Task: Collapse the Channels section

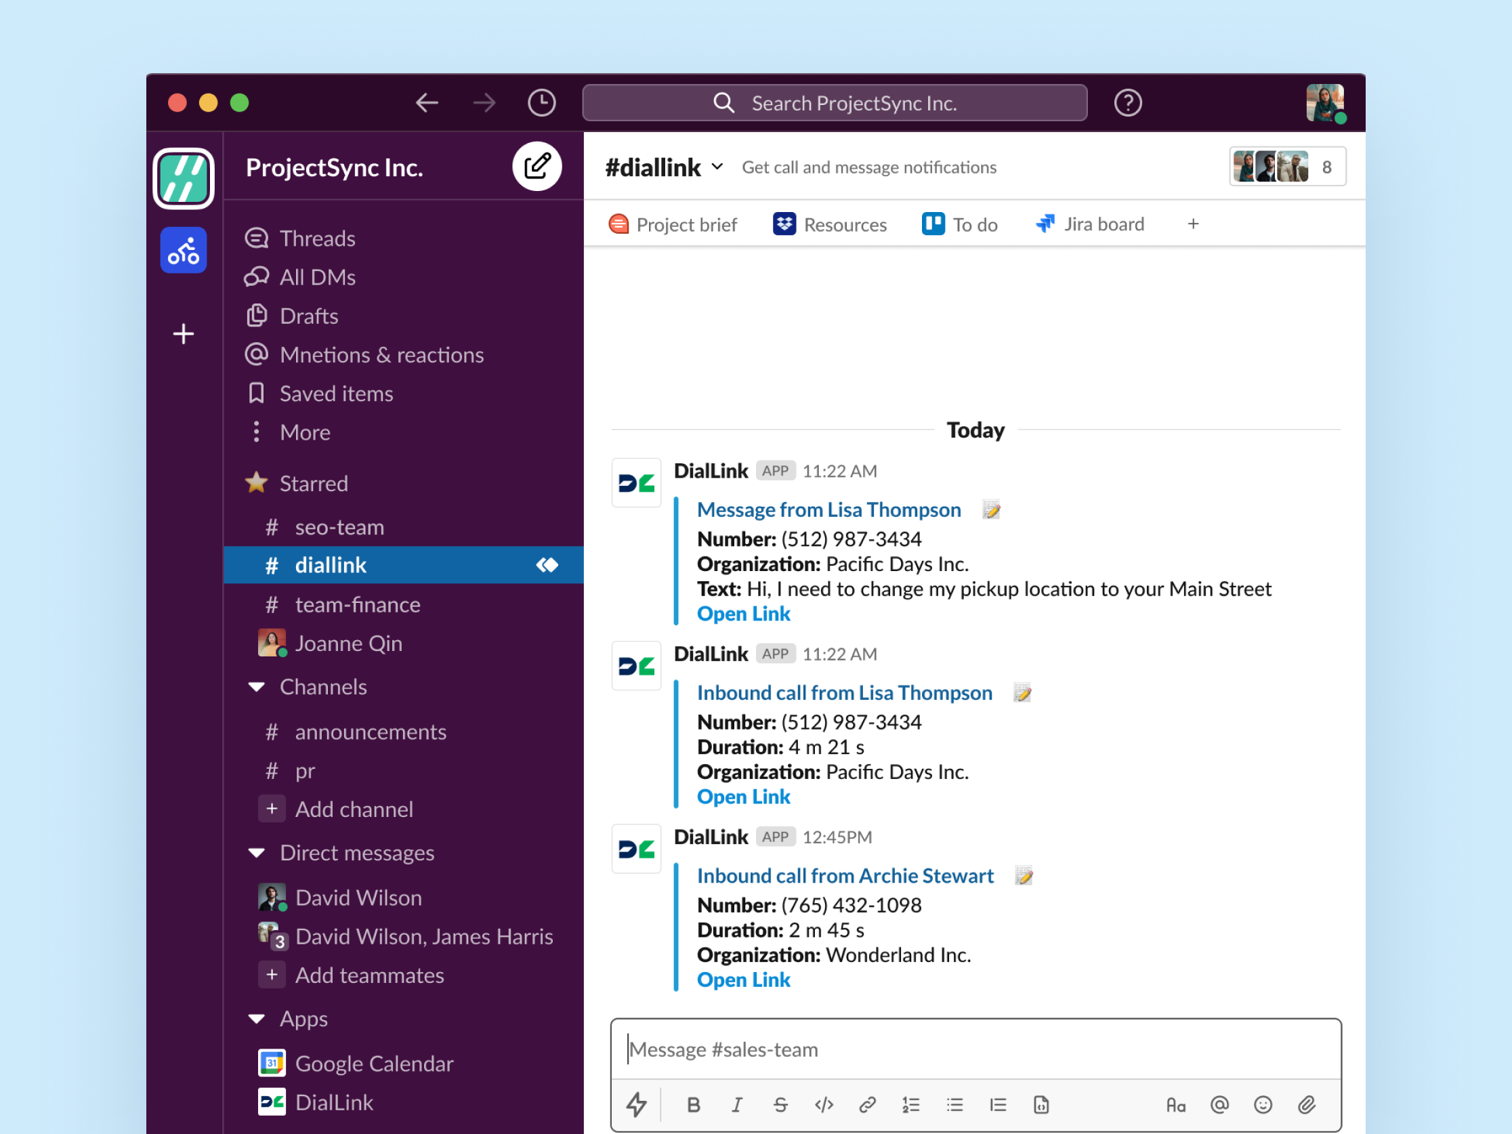Action: (257, 687)
